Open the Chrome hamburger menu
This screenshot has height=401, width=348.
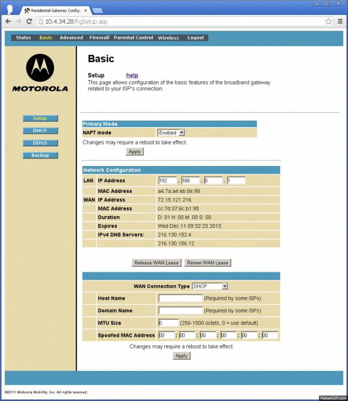tap(340, 21)
